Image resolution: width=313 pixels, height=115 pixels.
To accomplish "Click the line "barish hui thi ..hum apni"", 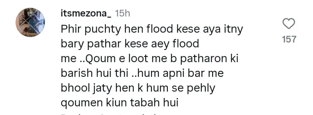I will (142, 74).
